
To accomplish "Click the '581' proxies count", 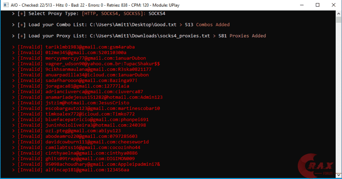I will pyautogui.click(x=222, y=36).
